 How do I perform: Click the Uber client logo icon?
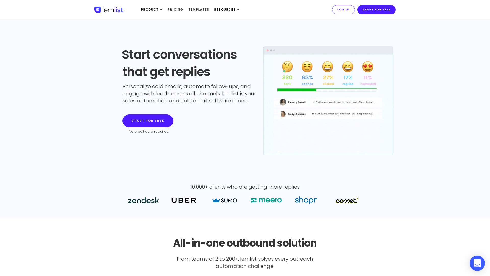click(184, 200)
